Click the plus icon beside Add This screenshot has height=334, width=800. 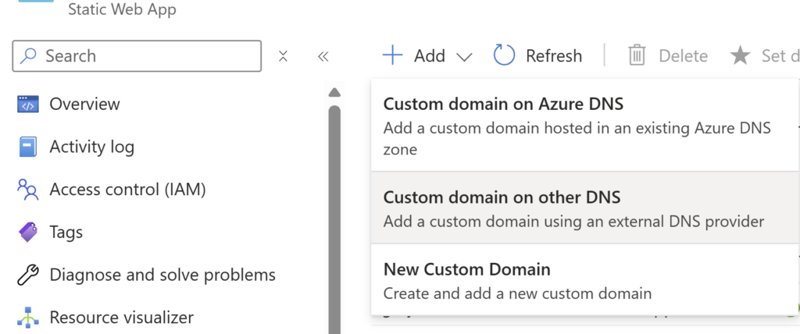(x=393, y=55)
